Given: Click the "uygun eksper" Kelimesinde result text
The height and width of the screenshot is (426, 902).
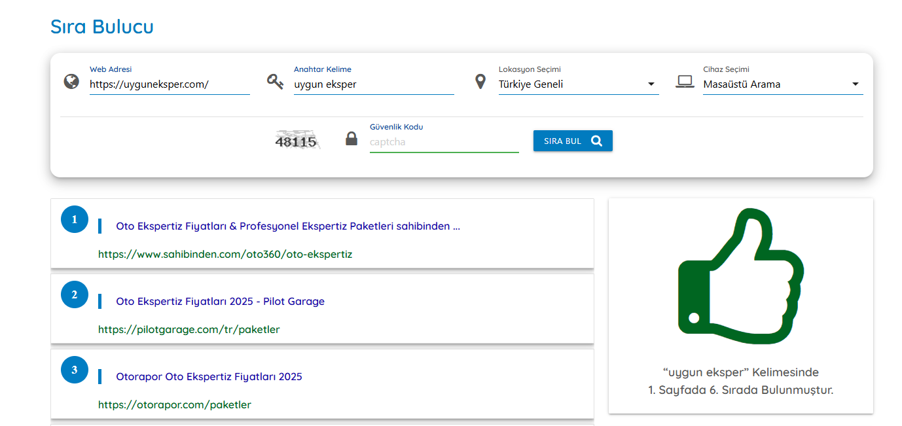Looking at the screenshot, I should tap(741, 372).
